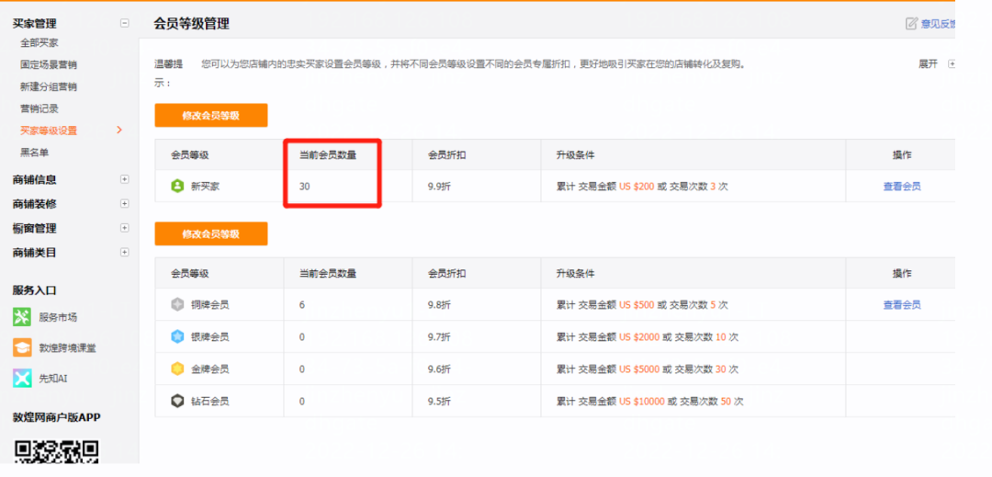
Task: Click the 敦煌跨境课堂 graduation cap icon
Action: [x=22, y=347]
